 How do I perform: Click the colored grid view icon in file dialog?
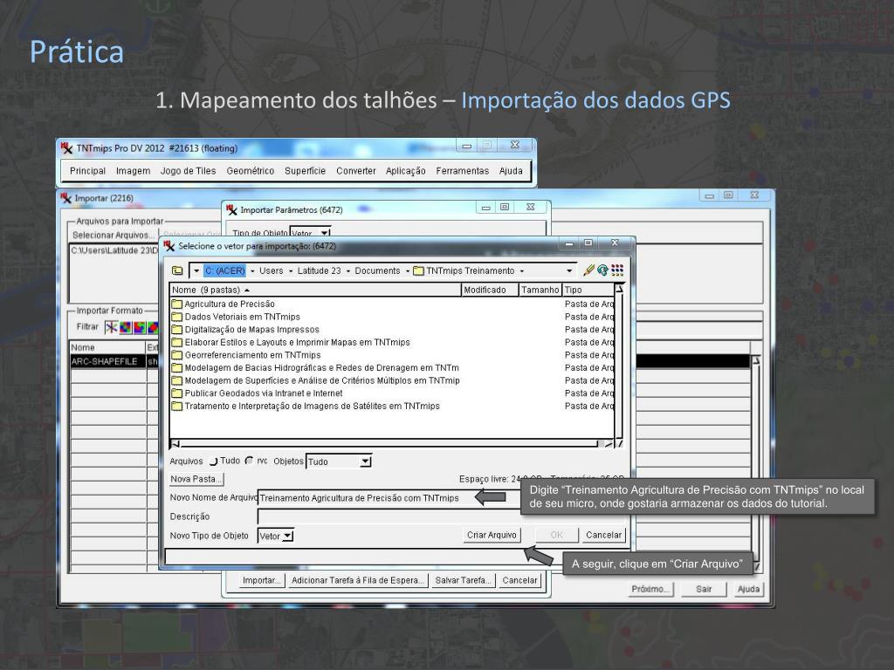coord(617,270)
